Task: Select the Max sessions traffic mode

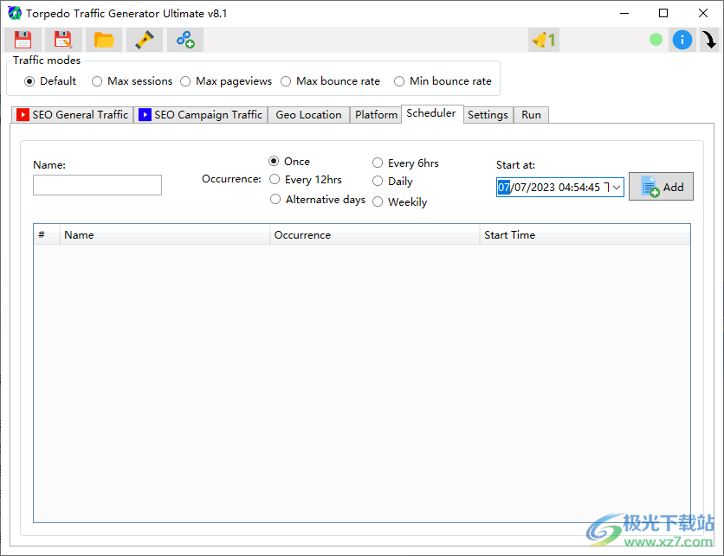Action: pyautogui.click(x=97, y=81)
